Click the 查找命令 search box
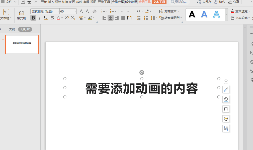 tap(179, 2)
